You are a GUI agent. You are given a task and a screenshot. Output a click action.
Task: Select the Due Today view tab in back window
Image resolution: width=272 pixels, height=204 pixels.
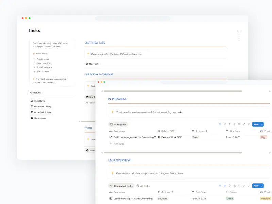click(90, 97)
